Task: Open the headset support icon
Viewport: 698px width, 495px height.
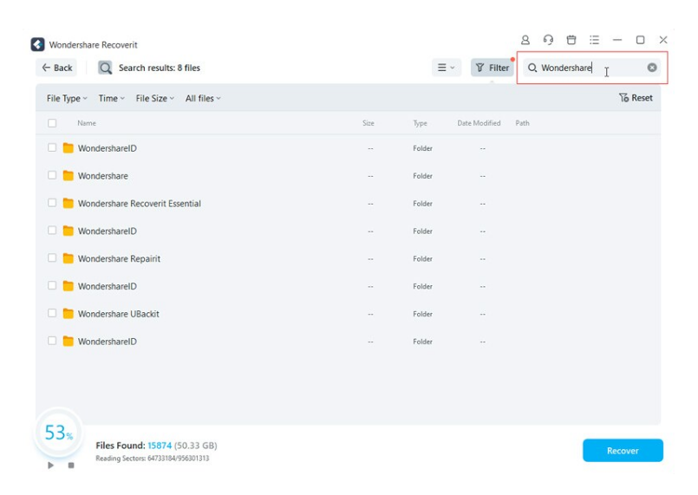Action: tap(548, 40)
